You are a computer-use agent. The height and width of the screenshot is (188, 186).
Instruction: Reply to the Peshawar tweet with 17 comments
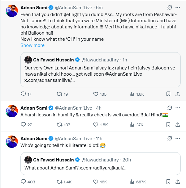(x=23, y=94)
